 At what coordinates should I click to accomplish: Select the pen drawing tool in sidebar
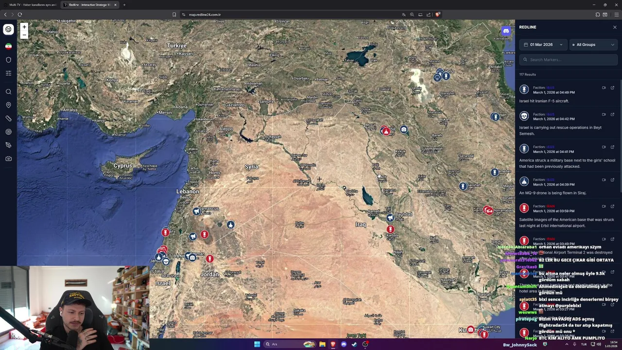click(8, 145)
